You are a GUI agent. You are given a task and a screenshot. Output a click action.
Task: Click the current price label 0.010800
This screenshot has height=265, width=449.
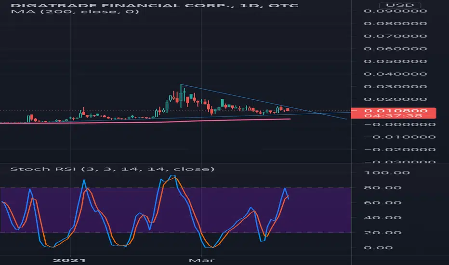396,111
